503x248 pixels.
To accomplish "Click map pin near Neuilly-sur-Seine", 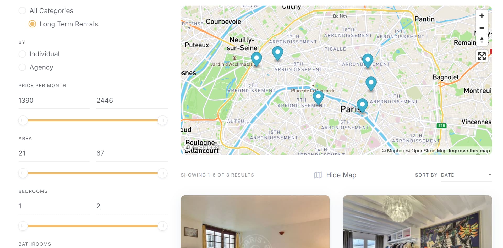I will tap(256, 59).
